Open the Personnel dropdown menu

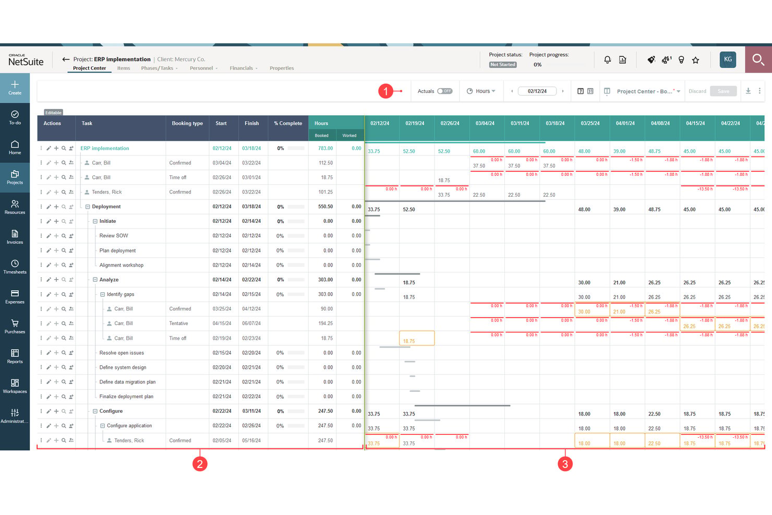click(203, 68)
